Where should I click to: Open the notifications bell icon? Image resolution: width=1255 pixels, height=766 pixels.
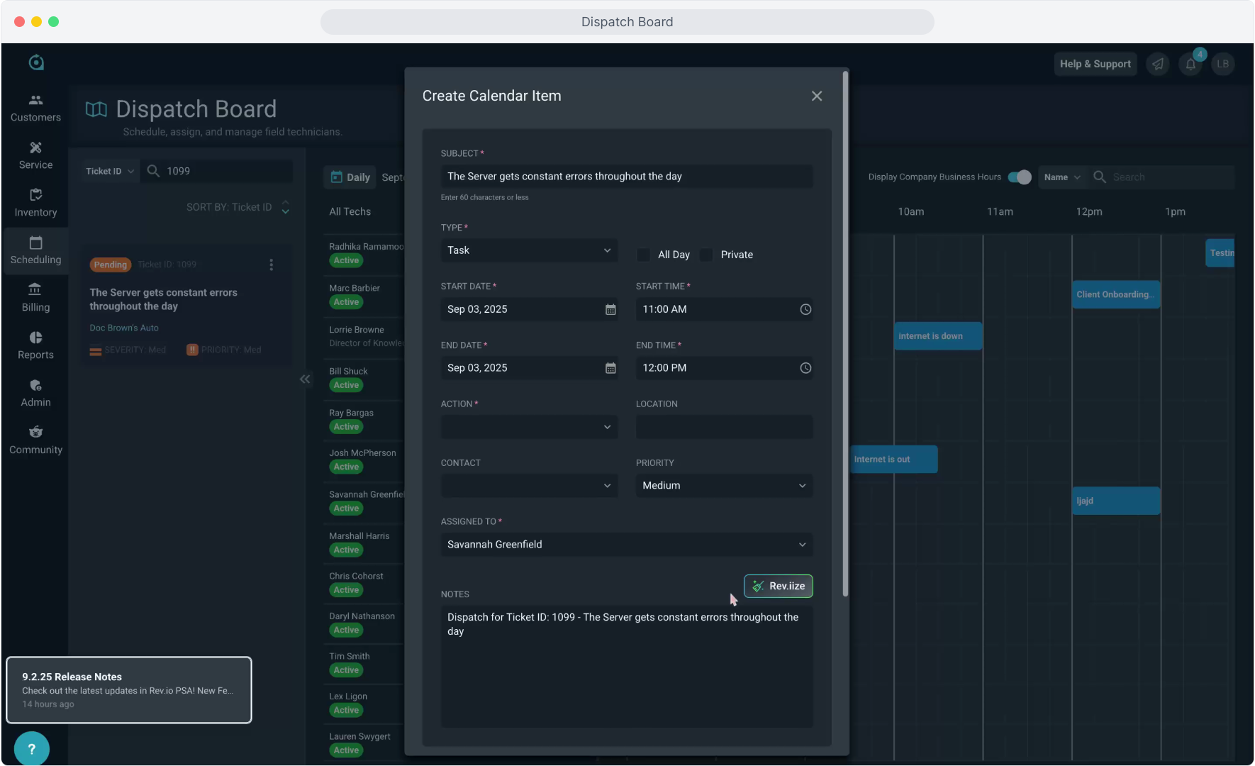click(x=1190, y=64)
